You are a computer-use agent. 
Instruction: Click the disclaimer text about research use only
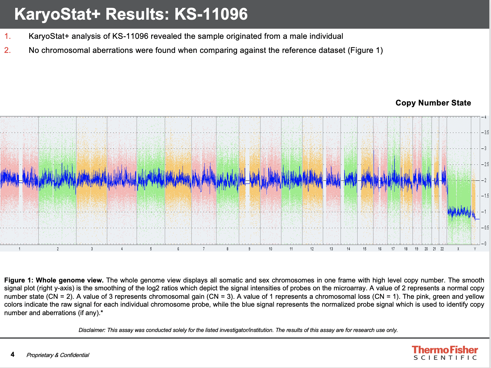(238, 330)
